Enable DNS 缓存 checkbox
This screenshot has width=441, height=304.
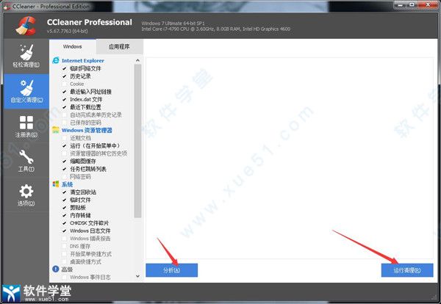pos(65,246)
